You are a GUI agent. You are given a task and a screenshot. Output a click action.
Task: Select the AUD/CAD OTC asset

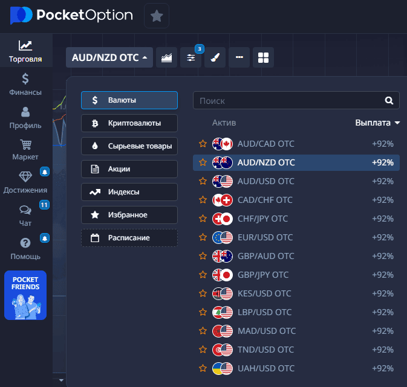click(x=296, y=144)
